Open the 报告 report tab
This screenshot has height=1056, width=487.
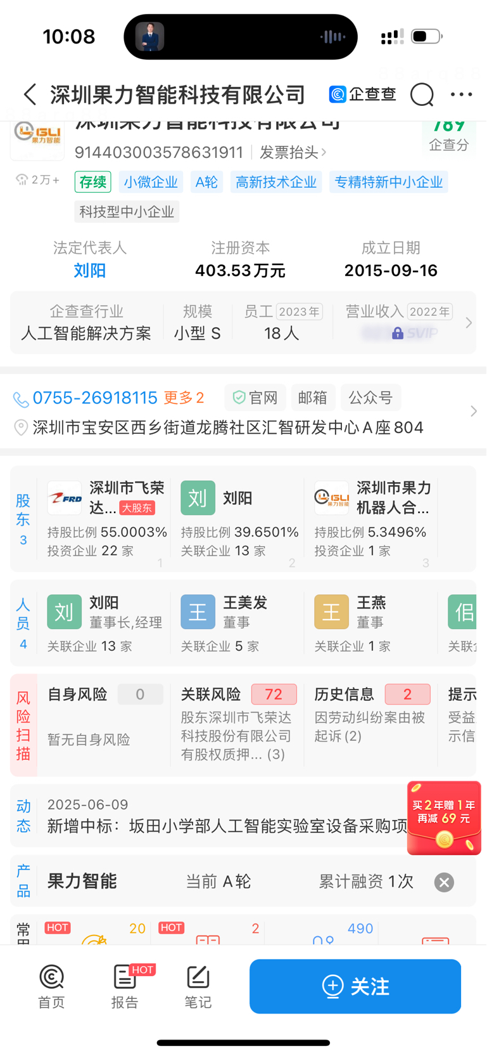(125, 986)
